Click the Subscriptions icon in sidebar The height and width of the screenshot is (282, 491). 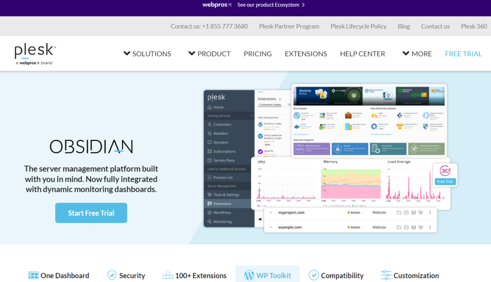click(210, 152)
